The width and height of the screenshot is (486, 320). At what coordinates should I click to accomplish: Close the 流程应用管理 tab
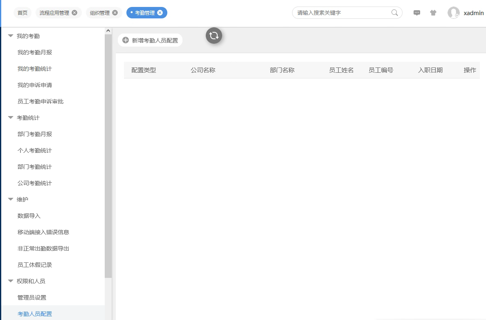click(x=74, y=13)
